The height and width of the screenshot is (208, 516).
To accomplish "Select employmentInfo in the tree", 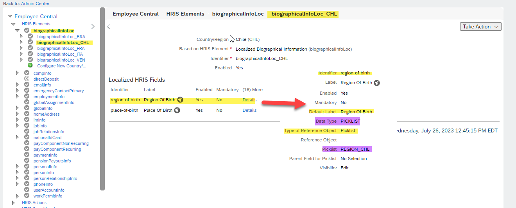I will 49,97.
